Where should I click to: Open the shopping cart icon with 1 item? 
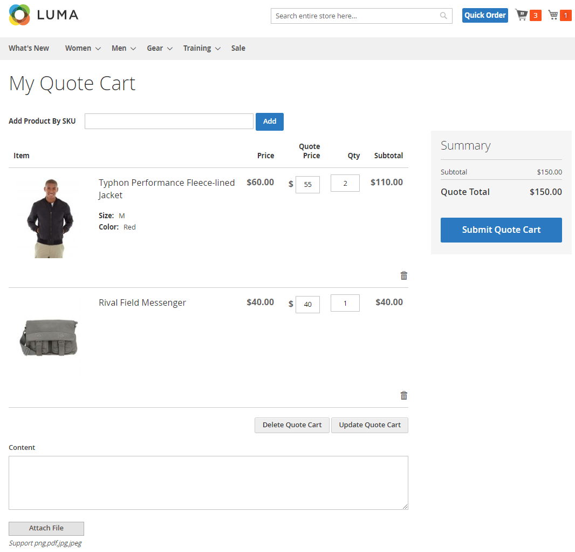click(x=553, y=15)
